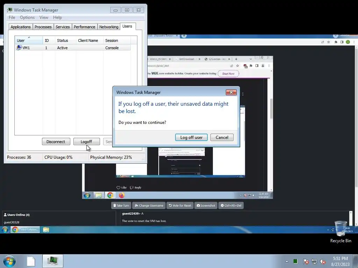
Task: Sort by the Session column header
Action: [x=117, y=40]
